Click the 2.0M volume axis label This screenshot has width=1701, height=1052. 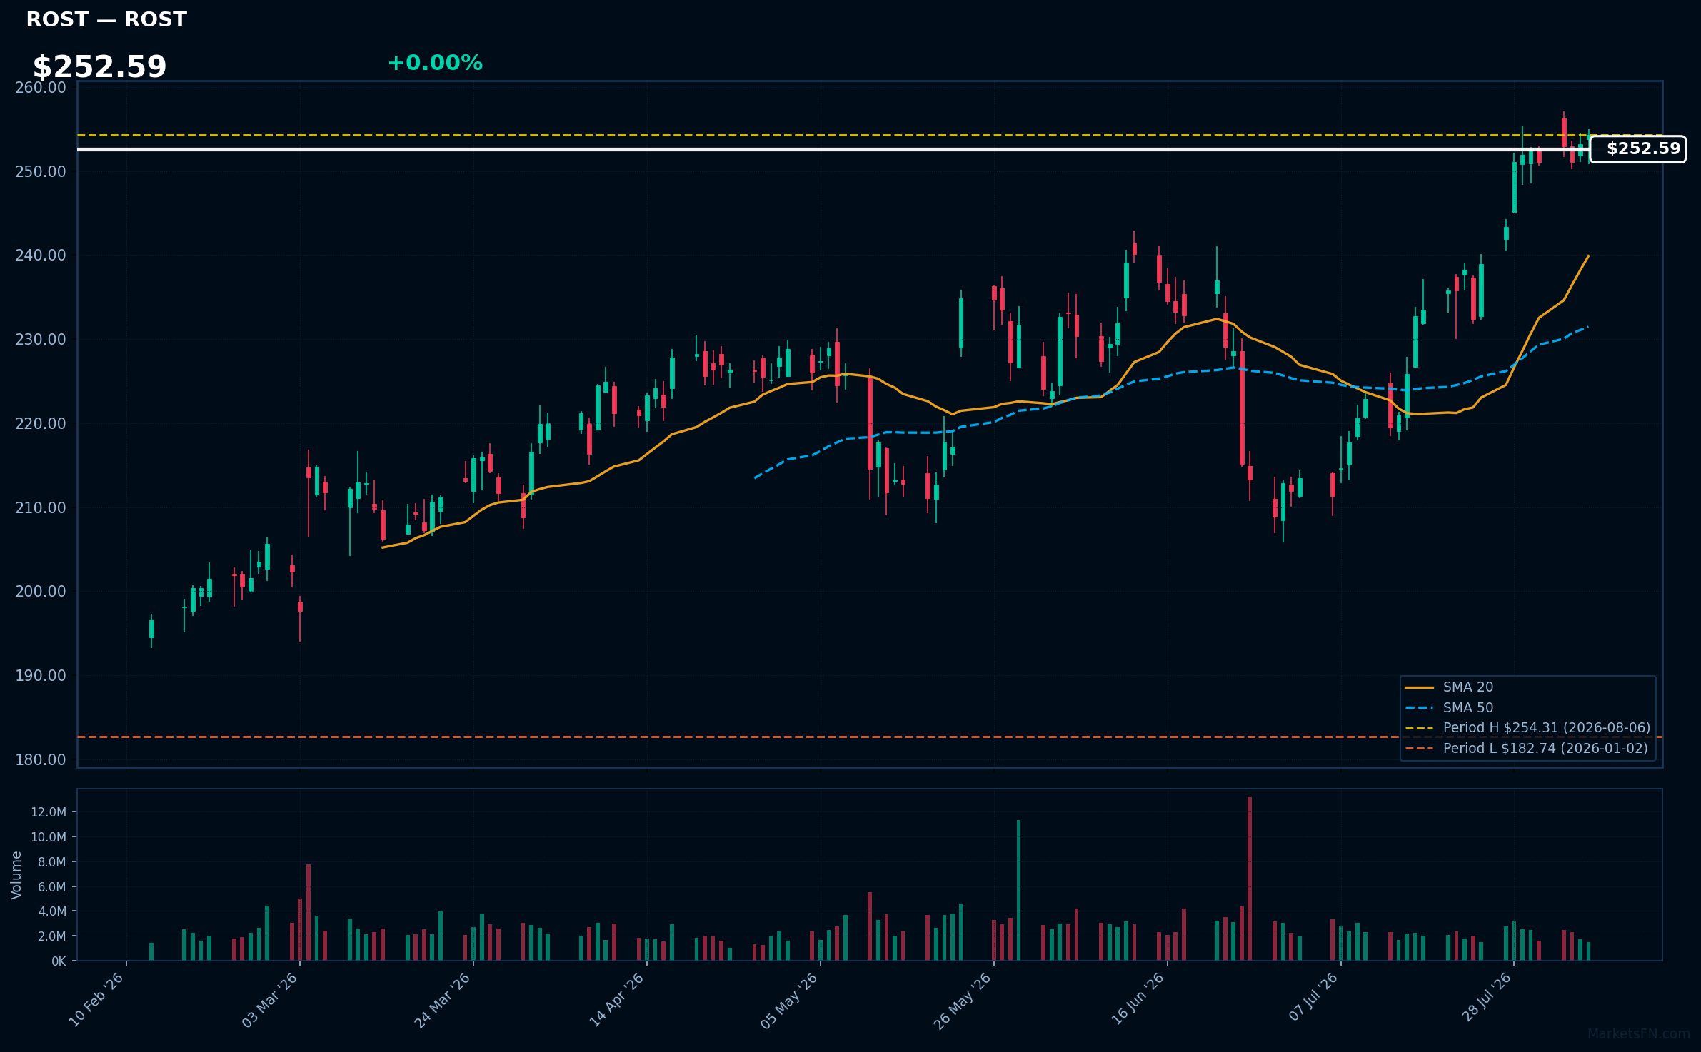(x=52, y=936)
